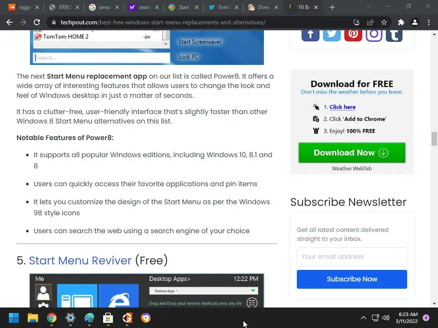Screen dimensions: 438x328
Task: Open File Explorer from the taskbar
Action: (33, 318)
